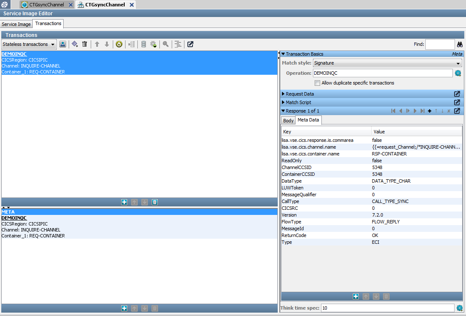The height and width of the screenshot is (316, 466).
Task: Select the Service Image tab
Action: (x=16, y=24)
